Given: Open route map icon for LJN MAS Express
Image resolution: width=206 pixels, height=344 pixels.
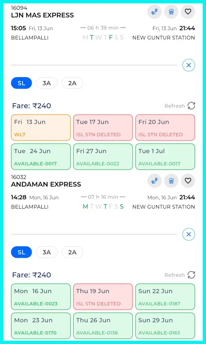Looking at the screenshot, I should (x=154, y=12).
